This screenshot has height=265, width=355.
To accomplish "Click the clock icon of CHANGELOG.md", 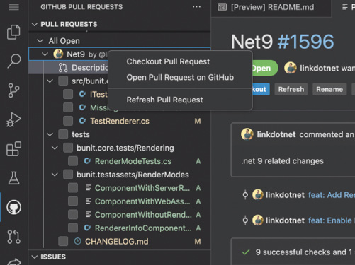I will pyautogui.click(x=77, y=241).
